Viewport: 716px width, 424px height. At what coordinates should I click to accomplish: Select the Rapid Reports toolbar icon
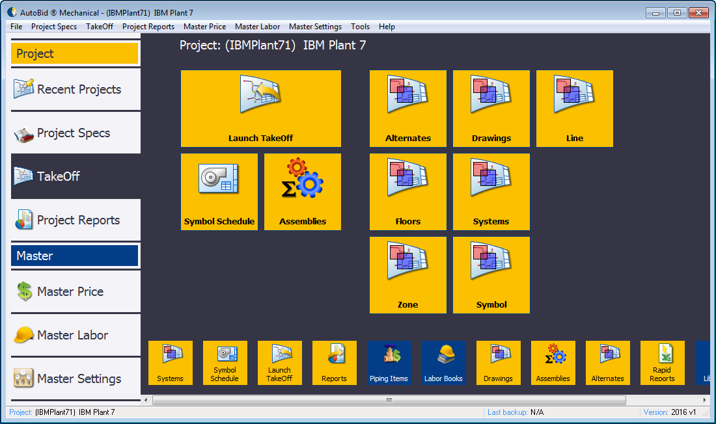point(662,362)
